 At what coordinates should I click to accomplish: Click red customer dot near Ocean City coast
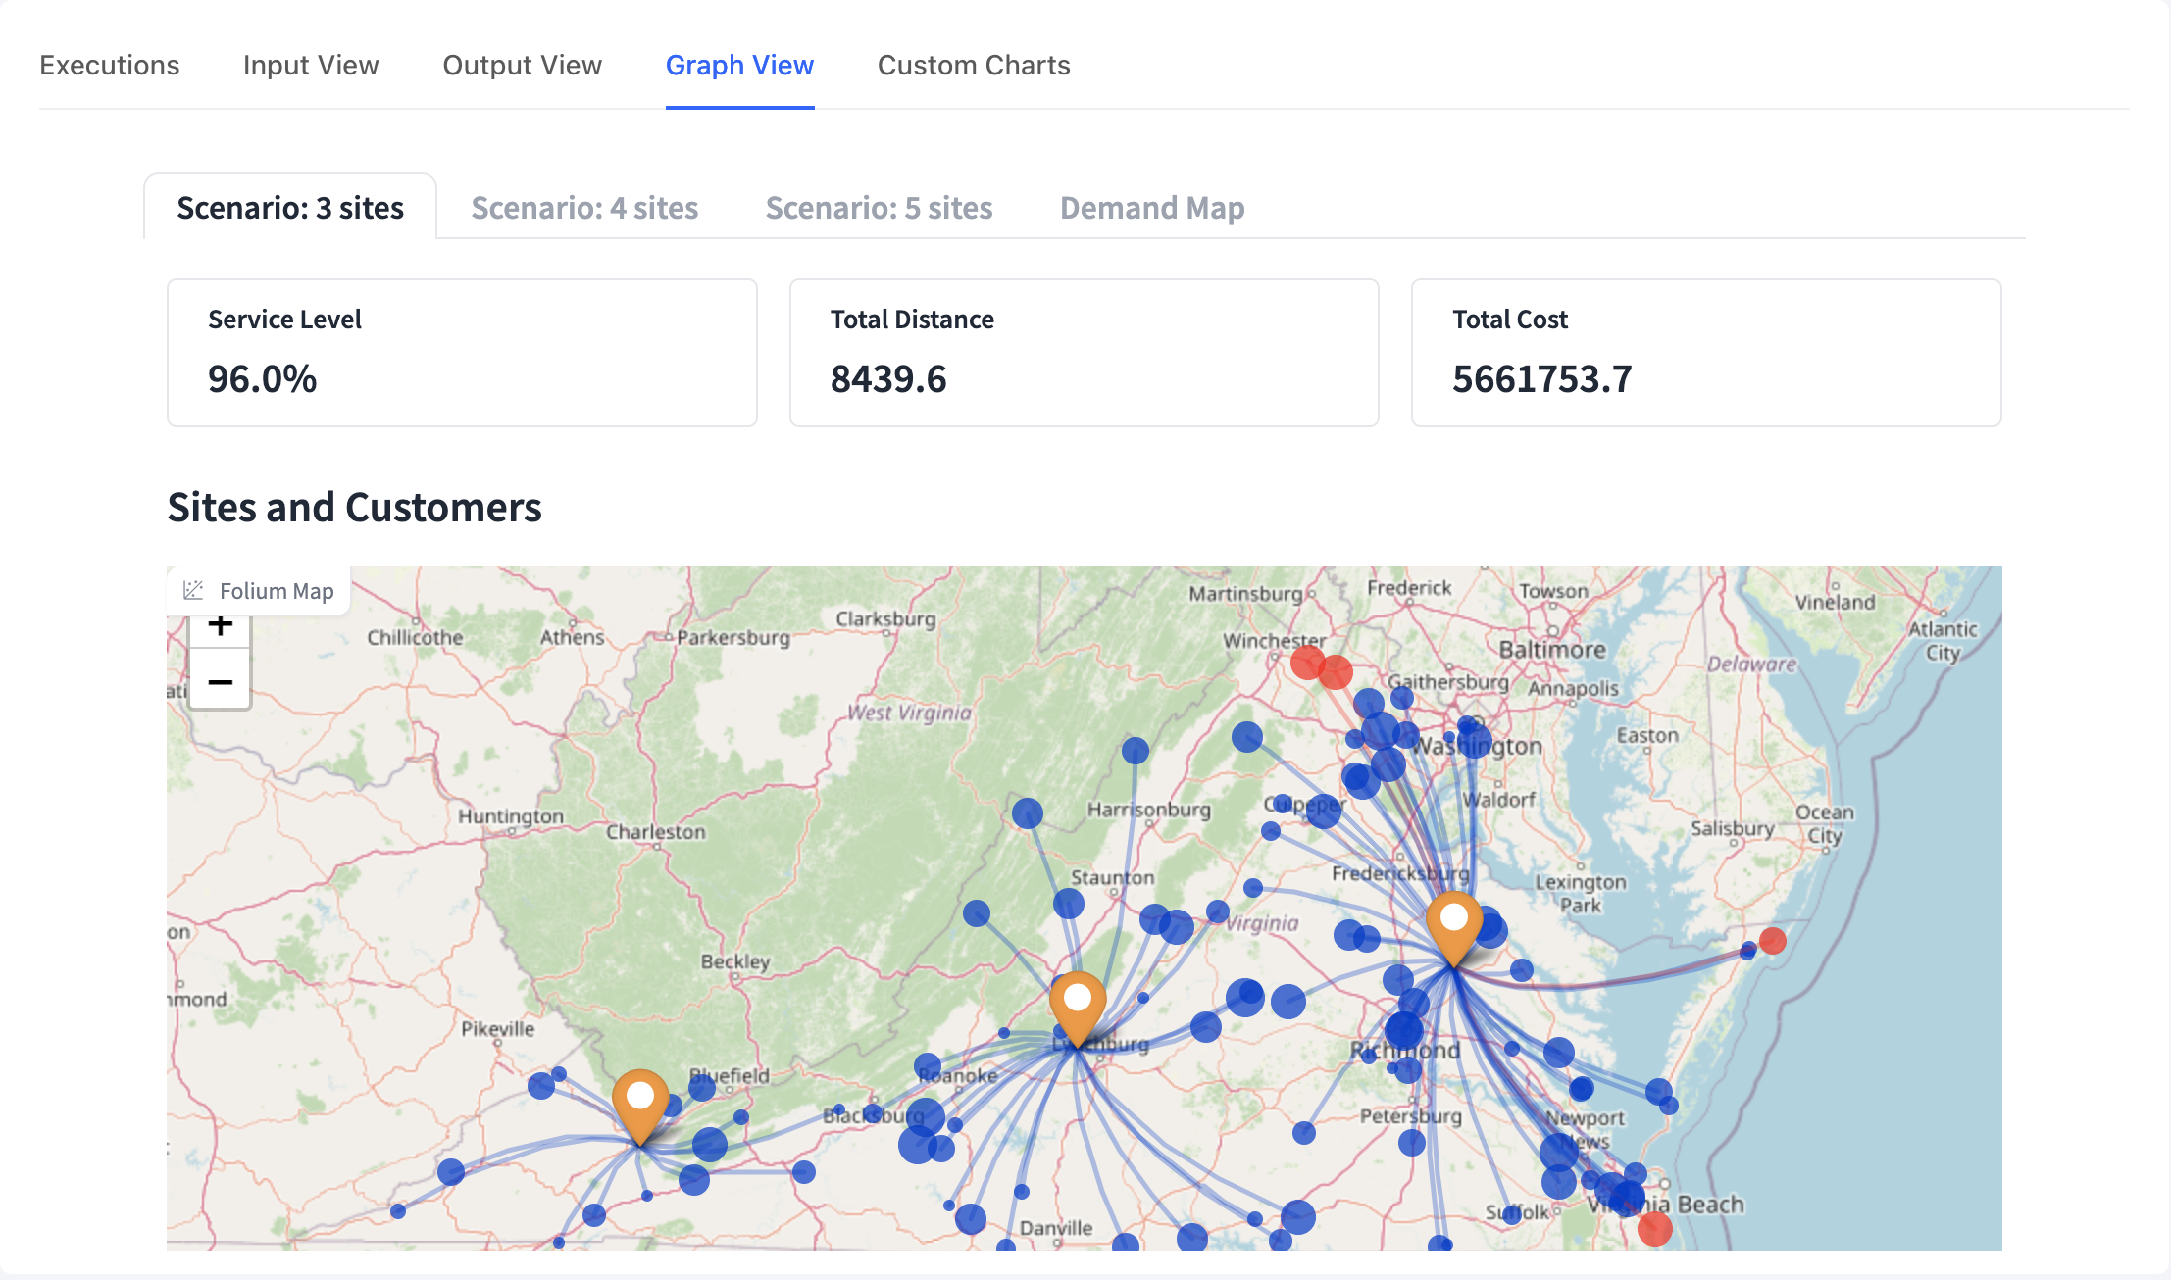click(1772, 941)
